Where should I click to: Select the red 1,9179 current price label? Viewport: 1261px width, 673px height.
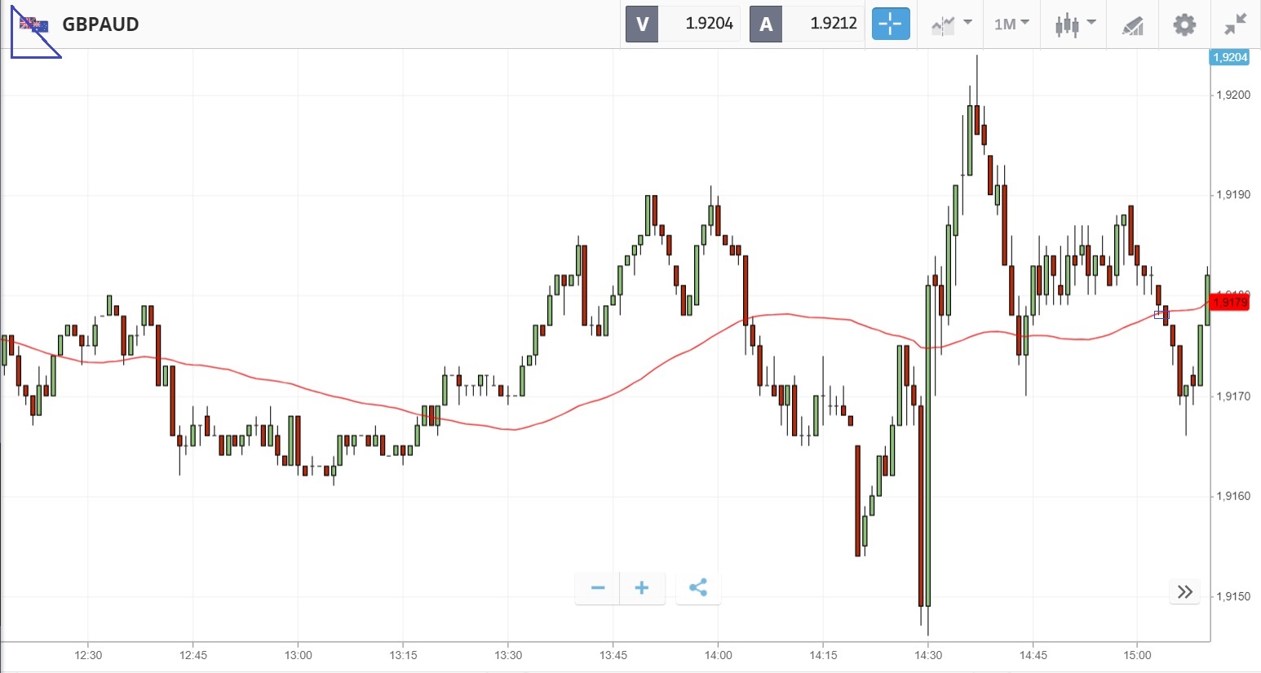(1230, 303)
